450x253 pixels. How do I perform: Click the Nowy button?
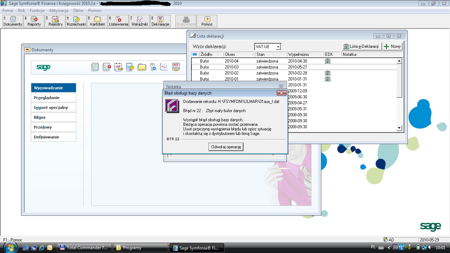[392, 46]
